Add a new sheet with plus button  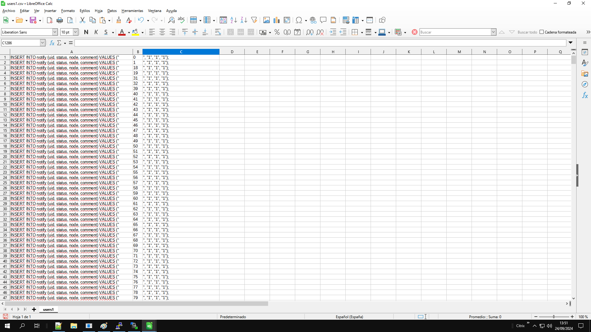[x=34, y=310]
